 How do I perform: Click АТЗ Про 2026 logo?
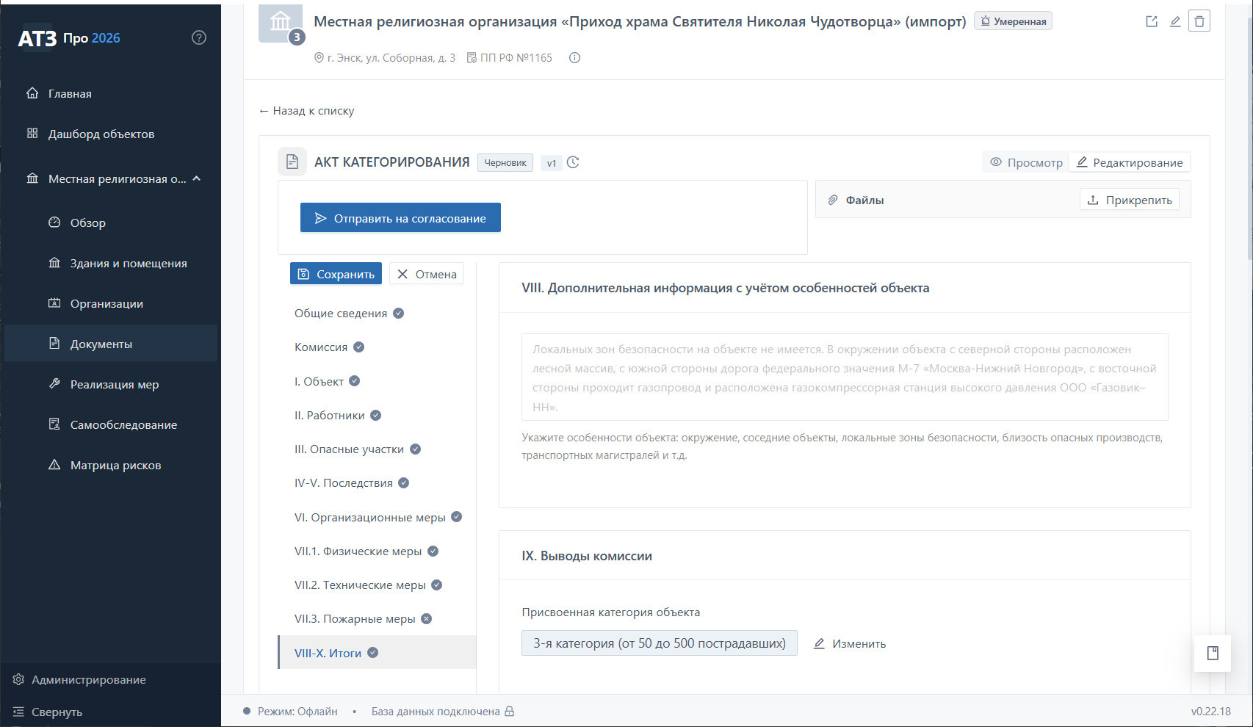[x=69, y=38]
